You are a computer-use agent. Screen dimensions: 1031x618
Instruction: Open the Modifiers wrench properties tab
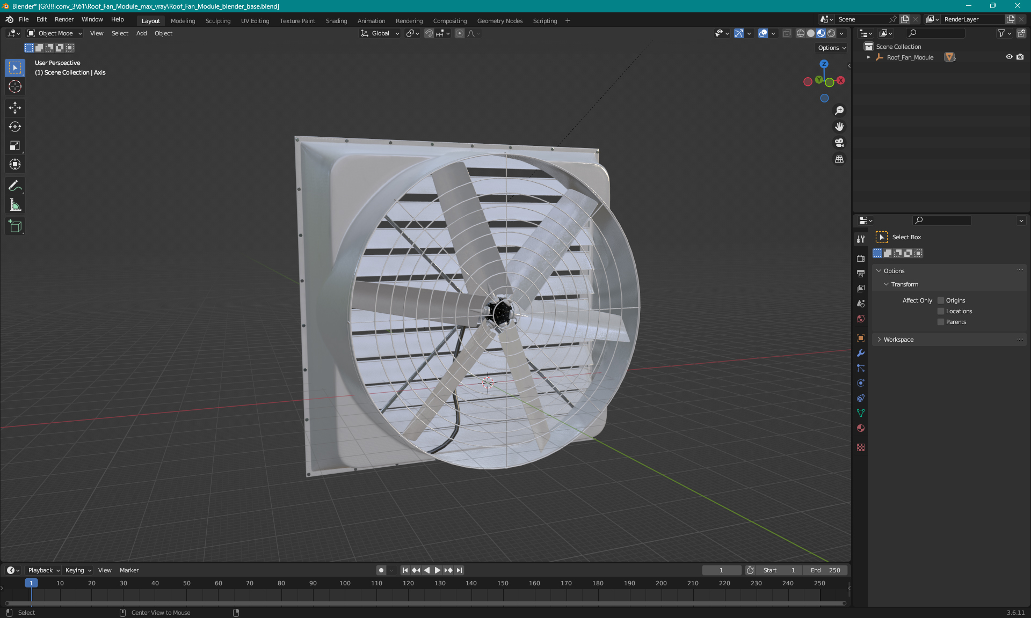861,353
